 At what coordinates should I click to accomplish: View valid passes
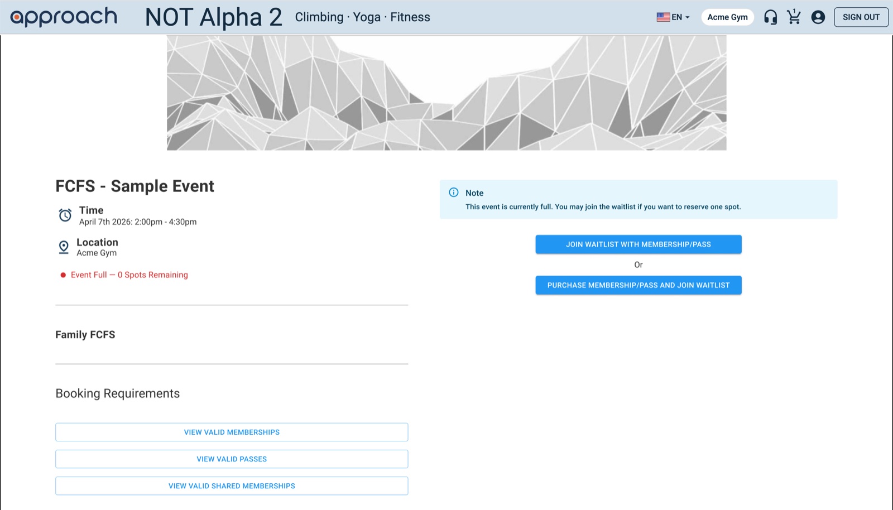pos(232,459)
